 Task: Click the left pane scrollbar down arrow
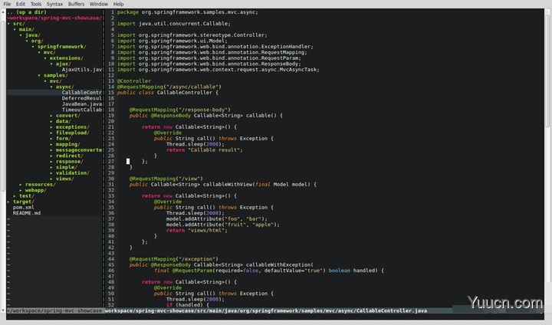(x=3, y=310)
